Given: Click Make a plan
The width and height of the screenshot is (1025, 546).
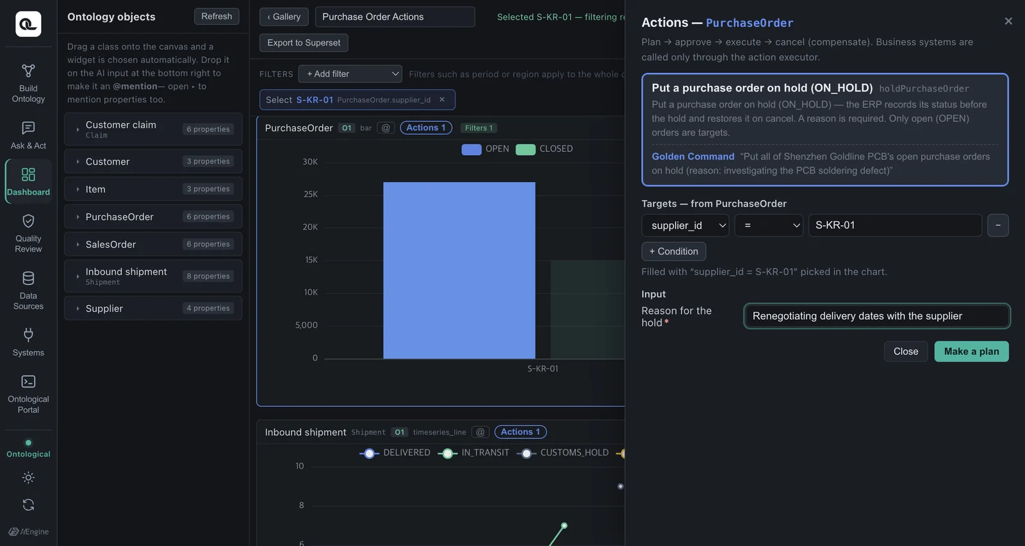Looking at the screenshot, I should (971, 351).
